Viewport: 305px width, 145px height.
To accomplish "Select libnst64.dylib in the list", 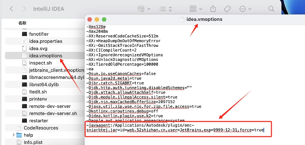I will coord(44,85).
